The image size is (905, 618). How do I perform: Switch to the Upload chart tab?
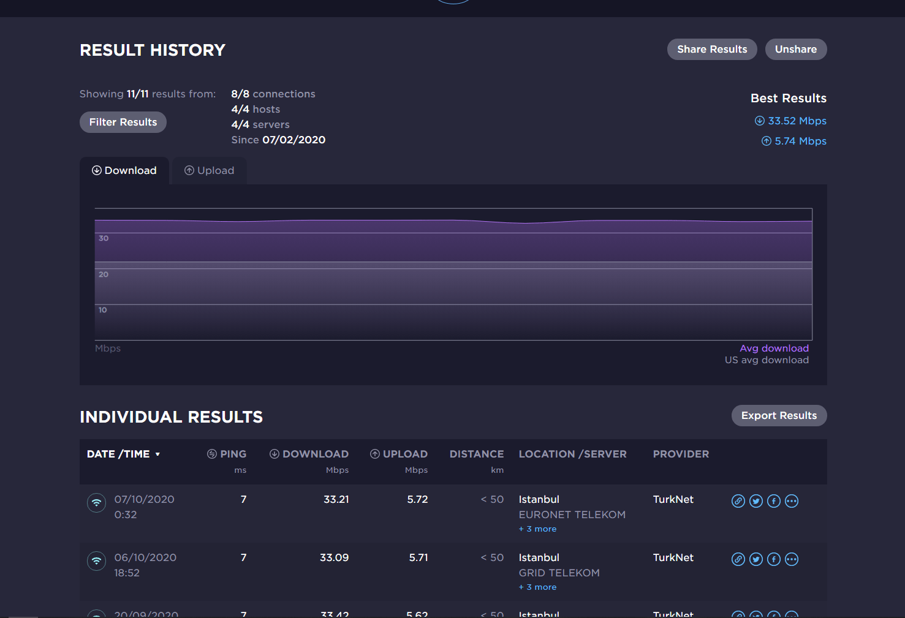pyautogui.click(x=210, y=170)
